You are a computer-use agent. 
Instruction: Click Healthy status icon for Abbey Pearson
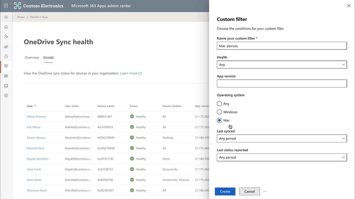(132, 116)
